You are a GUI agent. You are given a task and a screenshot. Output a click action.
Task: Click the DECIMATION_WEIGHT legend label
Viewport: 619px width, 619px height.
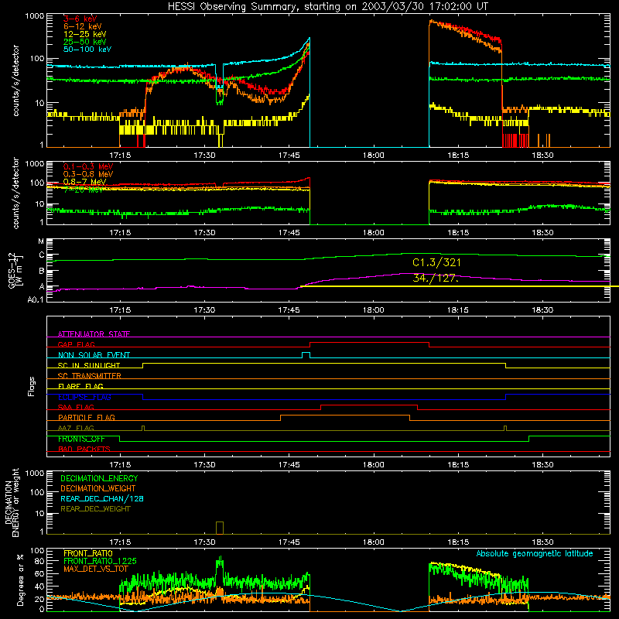tap(98, 488)
